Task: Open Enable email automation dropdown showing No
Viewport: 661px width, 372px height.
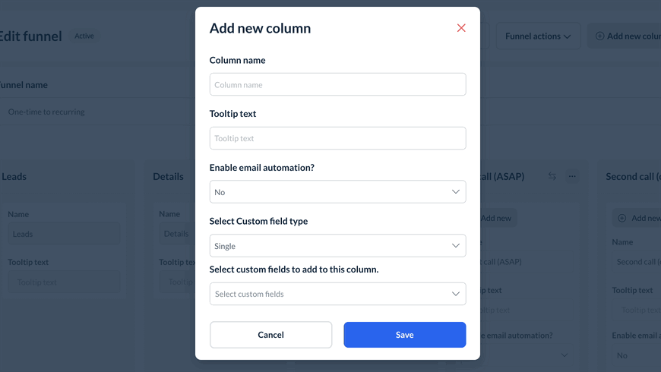Action: [x=337, y=192]
